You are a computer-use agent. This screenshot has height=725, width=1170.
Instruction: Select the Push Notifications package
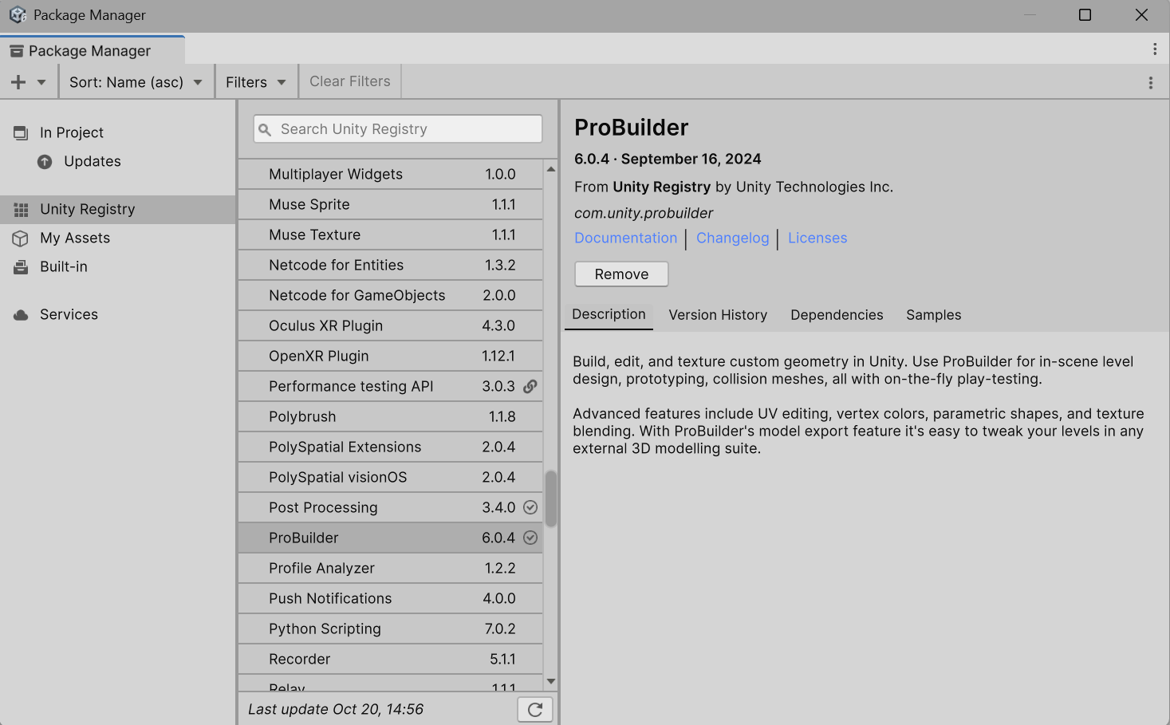[390, 598]
